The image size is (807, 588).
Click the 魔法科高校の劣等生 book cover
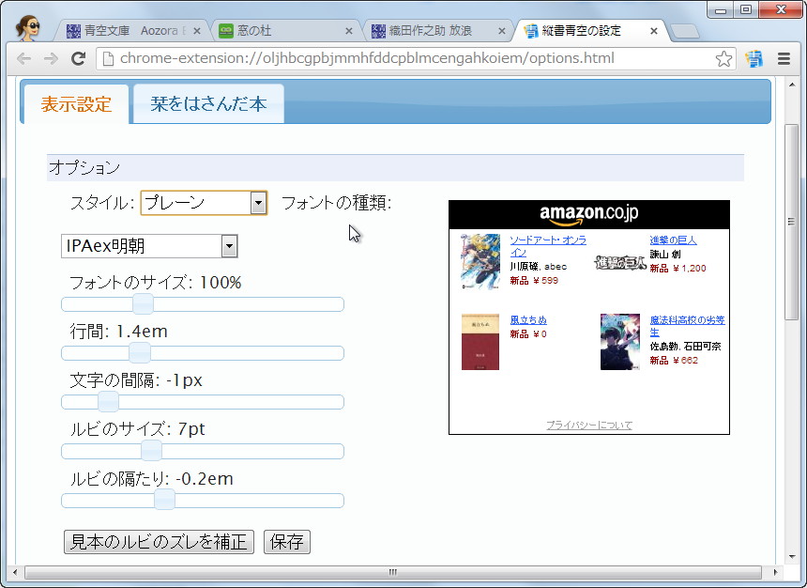[620, 342]
